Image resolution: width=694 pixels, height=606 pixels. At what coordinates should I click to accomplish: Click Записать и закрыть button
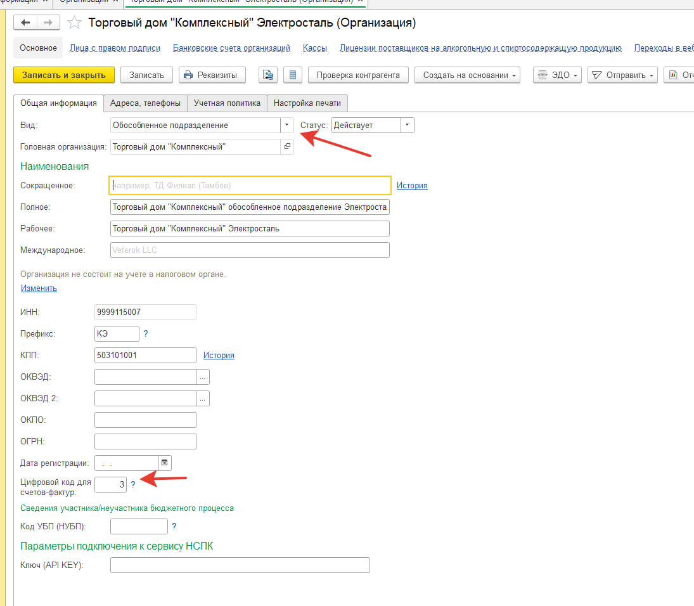[x=64, y=75]
